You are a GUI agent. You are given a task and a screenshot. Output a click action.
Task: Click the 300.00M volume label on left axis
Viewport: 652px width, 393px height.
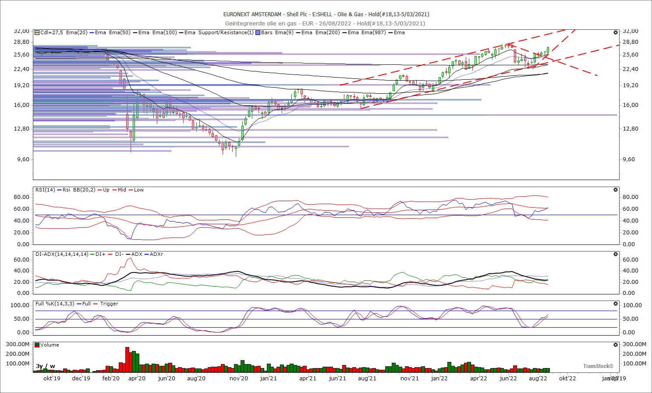point(18,344)
